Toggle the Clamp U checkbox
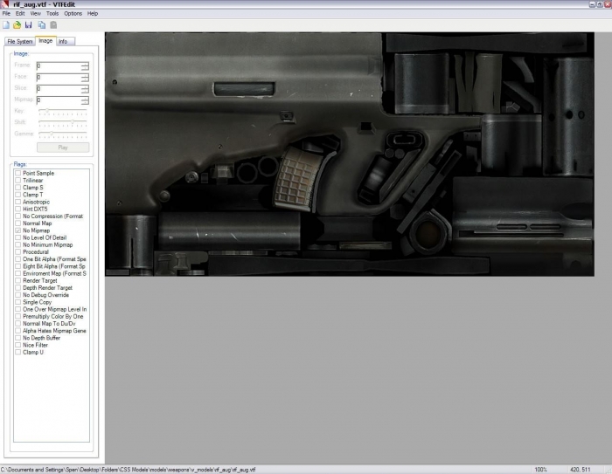 (x=18, y=353)
